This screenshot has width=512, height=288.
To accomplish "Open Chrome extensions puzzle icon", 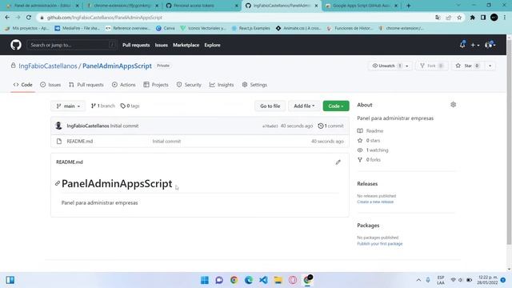I will pos(472,18).
